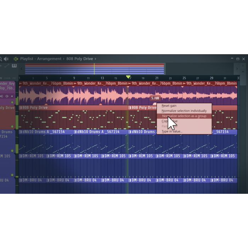This screenshot has width=248, height=248.
Task: Click the arrow after 808 Poly Drive title
Action: click(x=95, y=59)
